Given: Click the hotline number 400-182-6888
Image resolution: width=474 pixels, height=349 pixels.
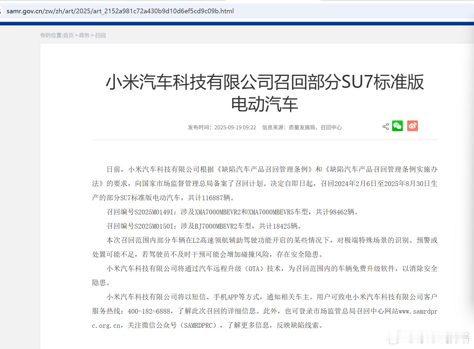Looking at the screenshot, I should [149, 311].
